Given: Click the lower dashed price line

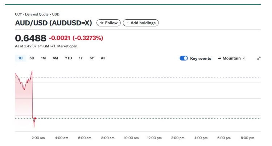Looking at the screenshot, I should point(145,118).
